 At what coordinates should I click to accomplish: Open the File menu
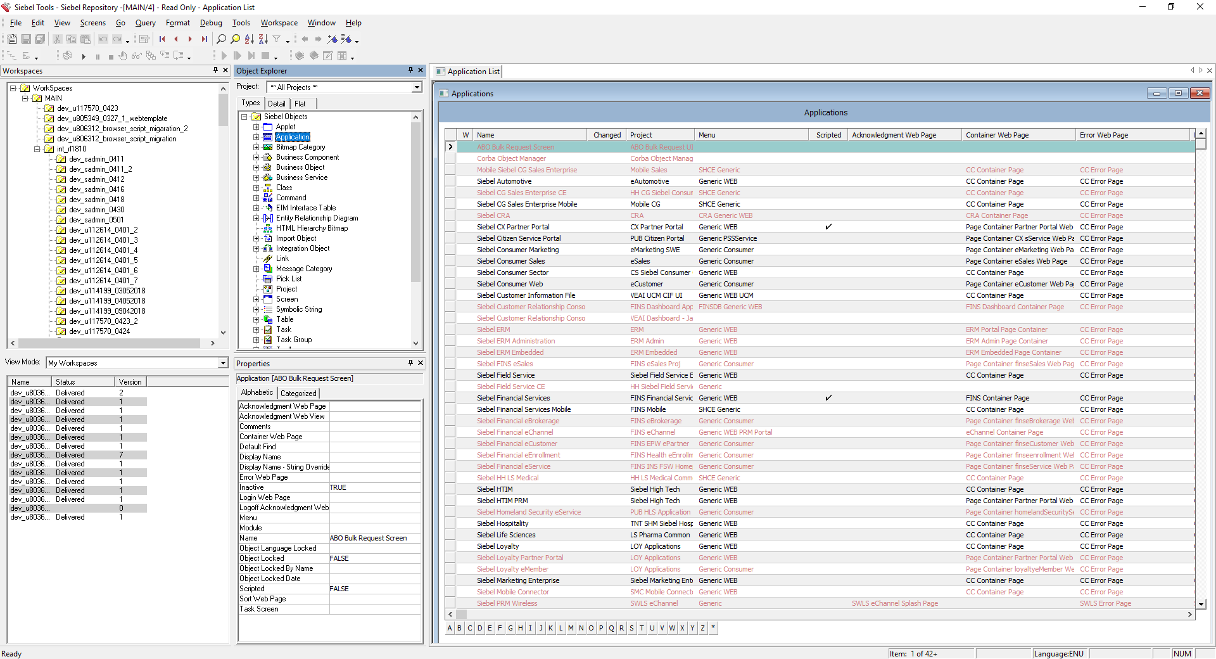[16, 23]
